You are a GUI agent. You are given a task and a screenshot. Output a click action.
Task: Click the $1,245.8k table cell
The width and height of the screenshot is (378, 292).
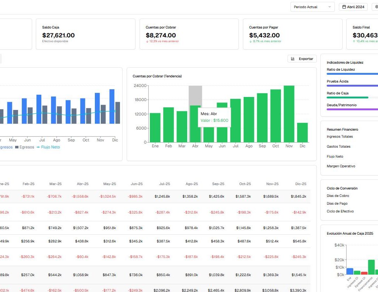[x=162, y=197]
